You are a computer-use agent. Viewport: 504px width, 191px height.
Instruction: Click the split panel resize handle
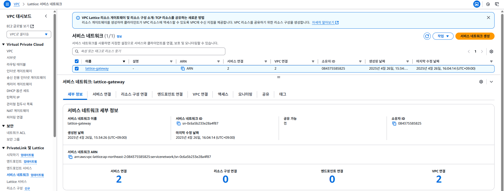pos(279,77)
